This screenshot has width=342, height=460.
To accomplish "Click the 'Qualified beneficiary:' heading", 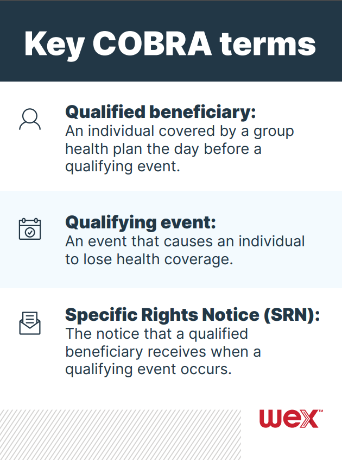I will pos(161,113).
